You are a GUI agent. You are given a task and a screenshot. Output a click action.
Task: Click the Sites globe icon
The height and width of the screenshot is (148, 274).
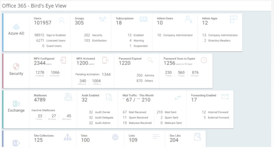(x=115, y=137)
